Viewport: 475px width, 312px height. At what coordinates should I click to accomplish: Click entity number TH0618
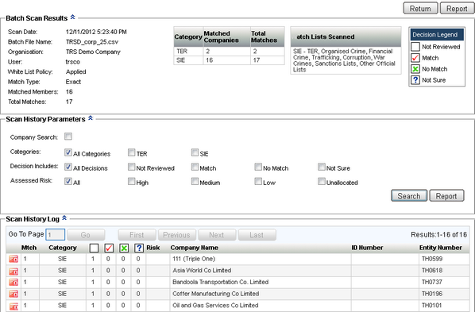[432, 271]
